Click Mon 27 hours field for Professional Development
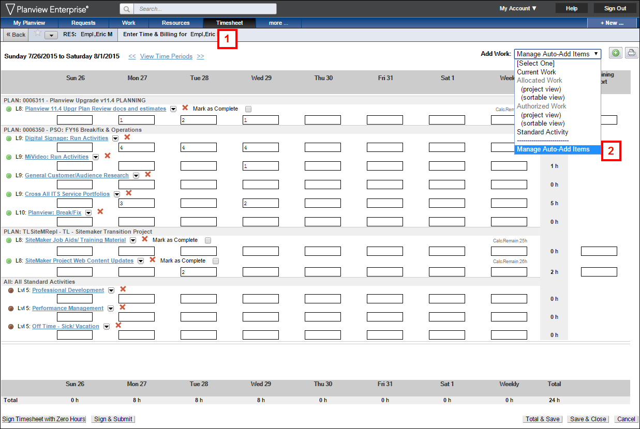The width and height of the screenshot is (640, 429). click(137, 299)
